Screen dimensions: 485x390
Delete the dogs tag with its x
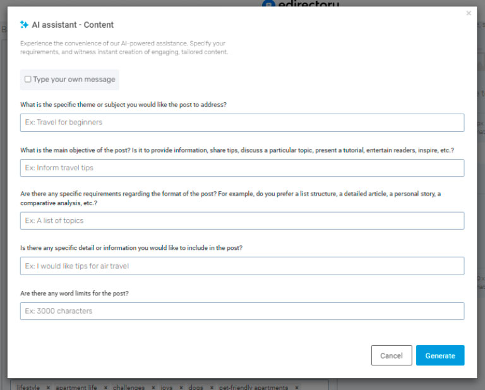point(212,387)
